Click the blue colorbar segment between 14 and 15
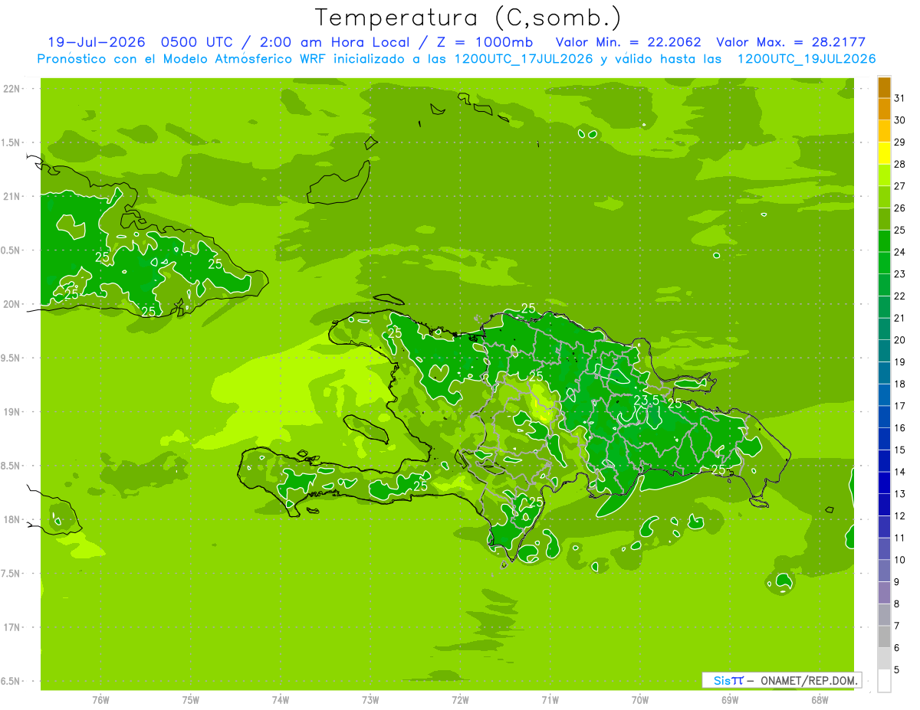The height and width of the screenshot is (710, 920). point(884,461)
